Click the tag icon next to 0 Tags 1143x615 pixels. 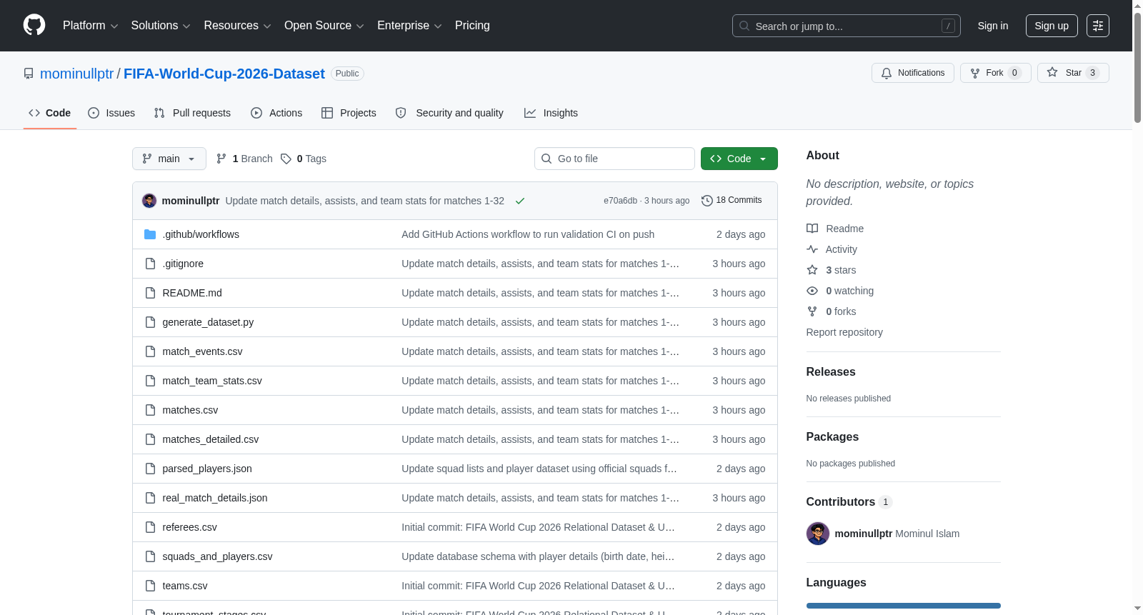pos(286,159)
